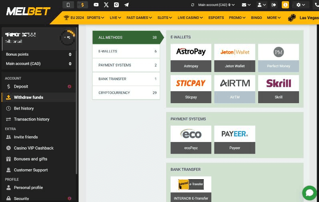This screenshot has height=202, width=319.
Task: Open the X (Twitter) social icon
Action: coord(106,5)
